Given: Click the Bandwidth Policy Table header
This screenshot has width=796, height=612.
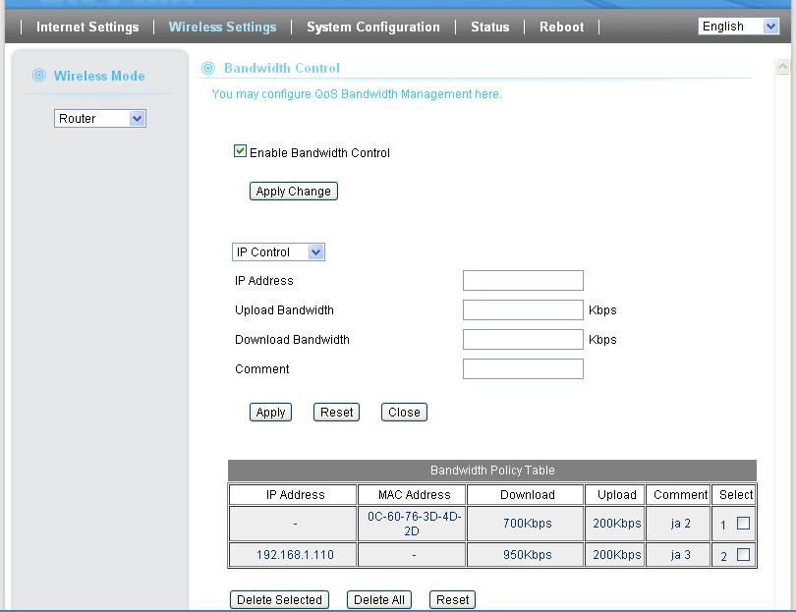Looking at the screenshot, I should 492,471.
